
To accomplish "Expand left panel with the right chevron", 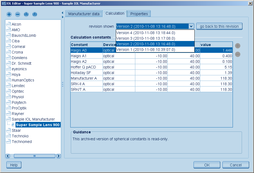I will [62, 17].
